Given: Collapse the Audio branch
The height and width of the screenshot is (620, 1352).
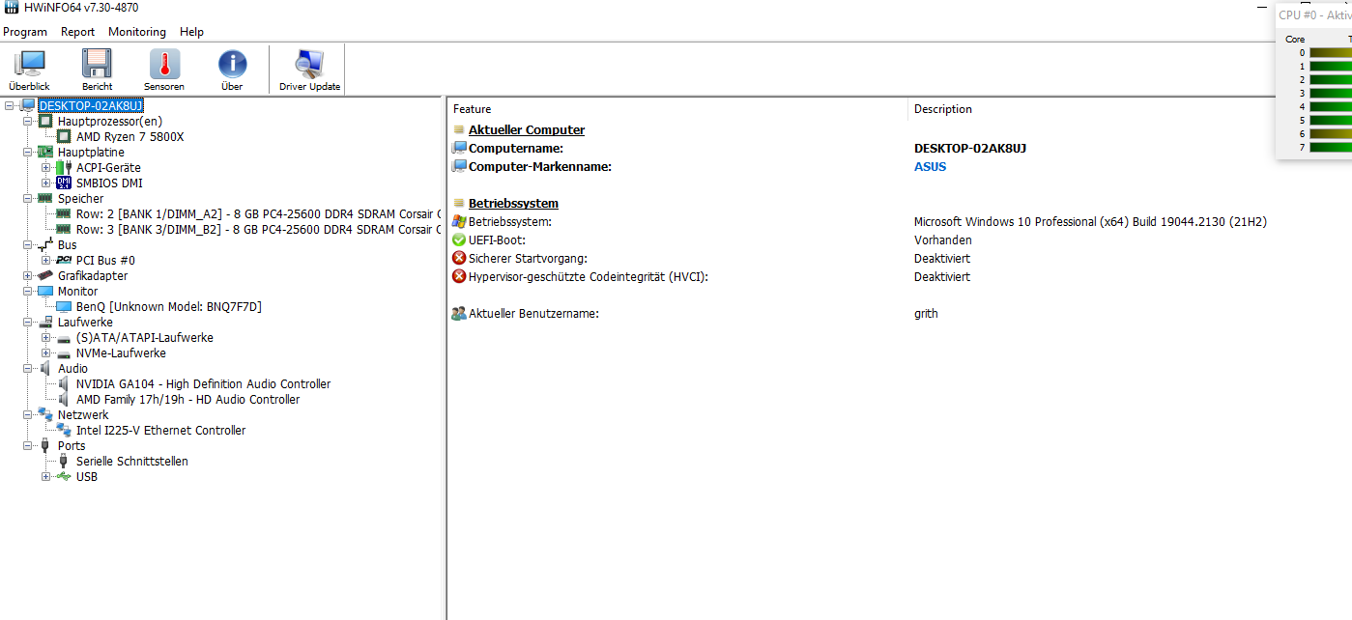Looking at the screenshot, I should [x=28, y=368].
